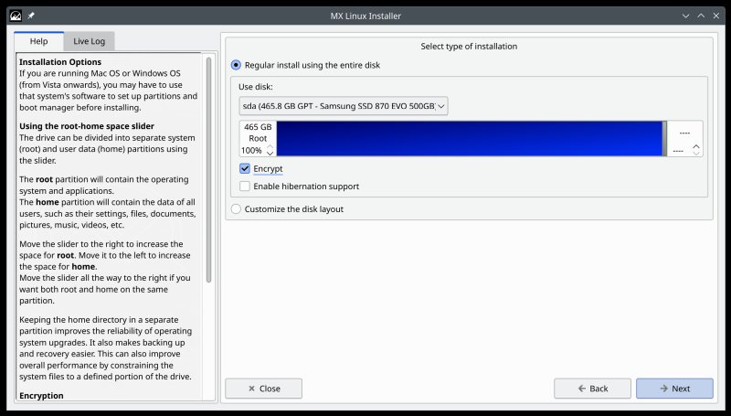Click the MX Linux icon in title bar
Viewport: 731px width, 416px height.
(x=16, y=16)
